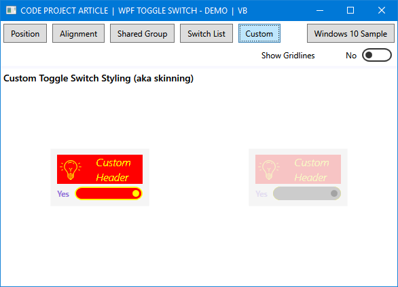Click the faded lightbulb icon in disabled header
The image size is (398, 287).
[x=269, y=170]
